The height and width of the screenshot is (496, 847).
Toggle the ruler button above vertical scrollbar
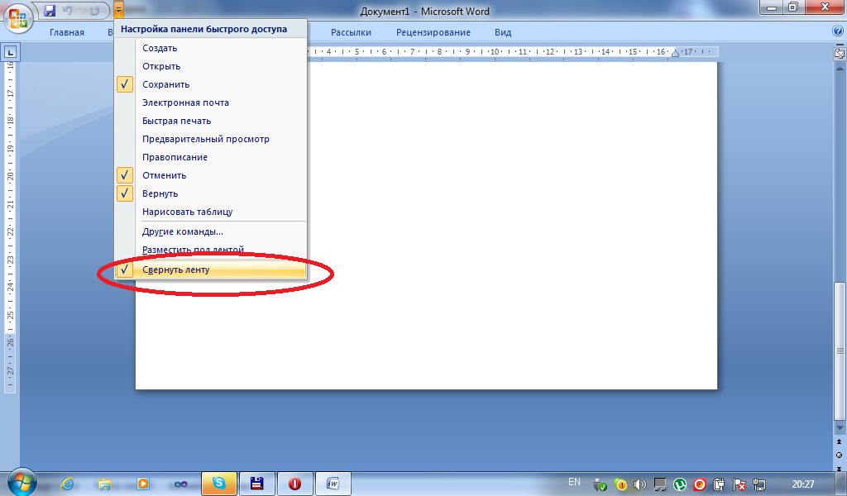tap(840, 53)
